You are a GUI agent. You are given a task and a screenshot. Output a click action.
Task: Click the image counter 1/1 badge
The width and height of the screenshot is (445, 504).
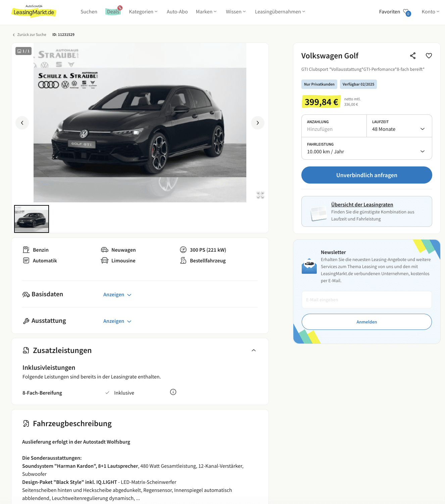(23, 51)
